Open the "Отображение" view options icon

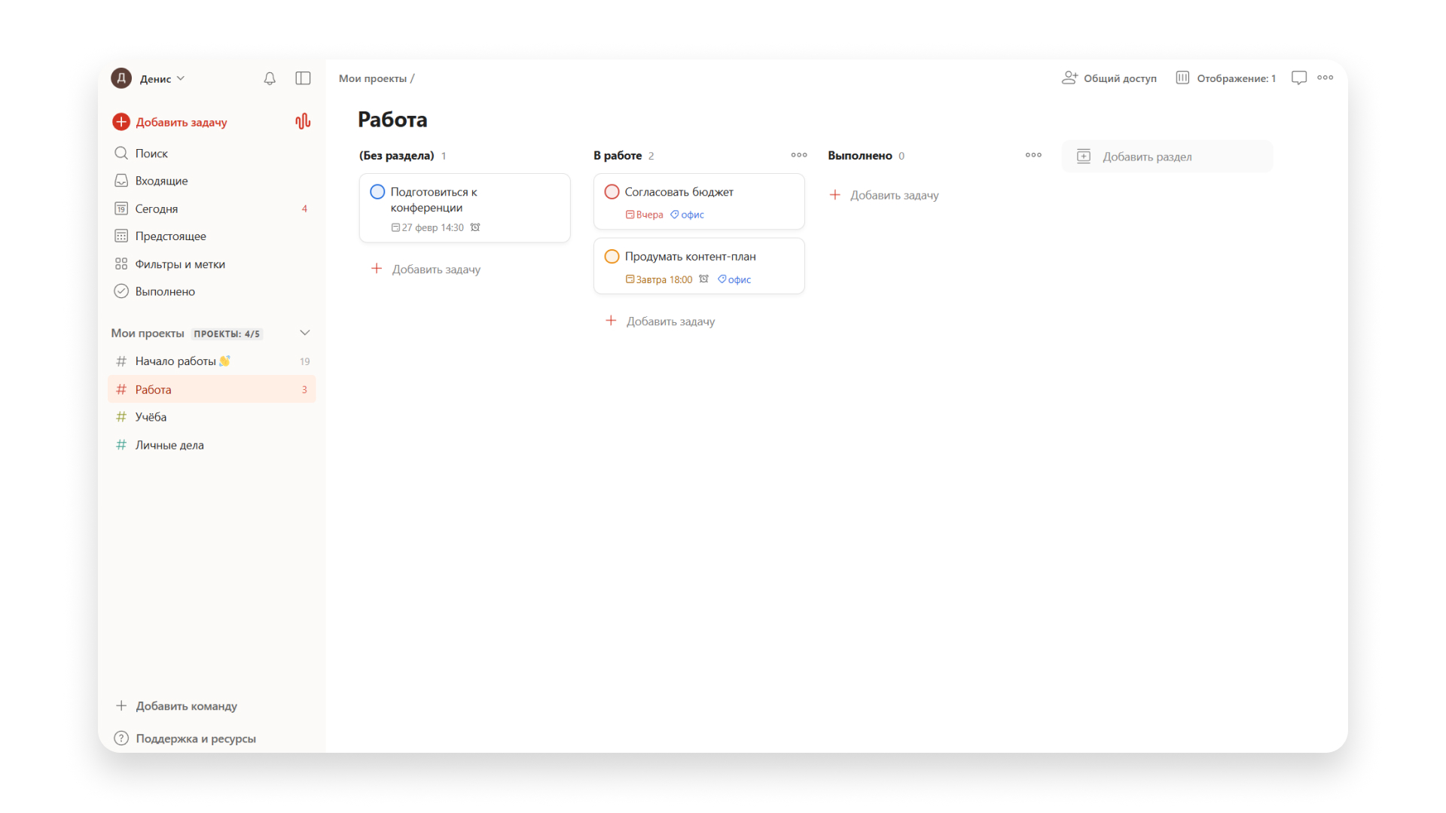click(1182, 78)
